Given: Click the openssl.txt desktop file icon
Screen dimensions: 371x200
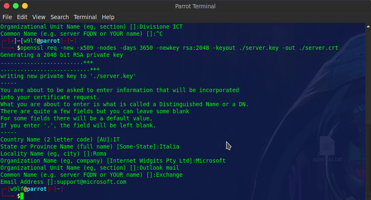Looking at the screenshot, I should pyautogui.click(x=327, y=149).
